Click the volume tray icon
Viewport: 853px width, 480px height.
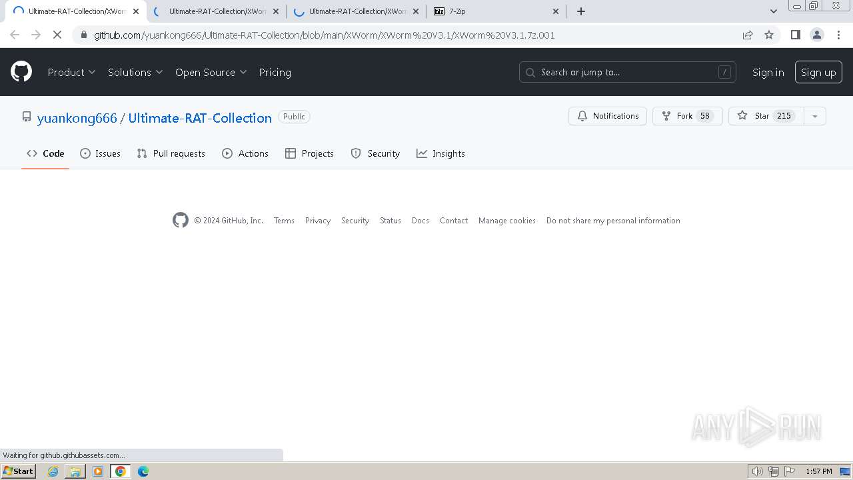pyautogui.click(x=757, y=471)
